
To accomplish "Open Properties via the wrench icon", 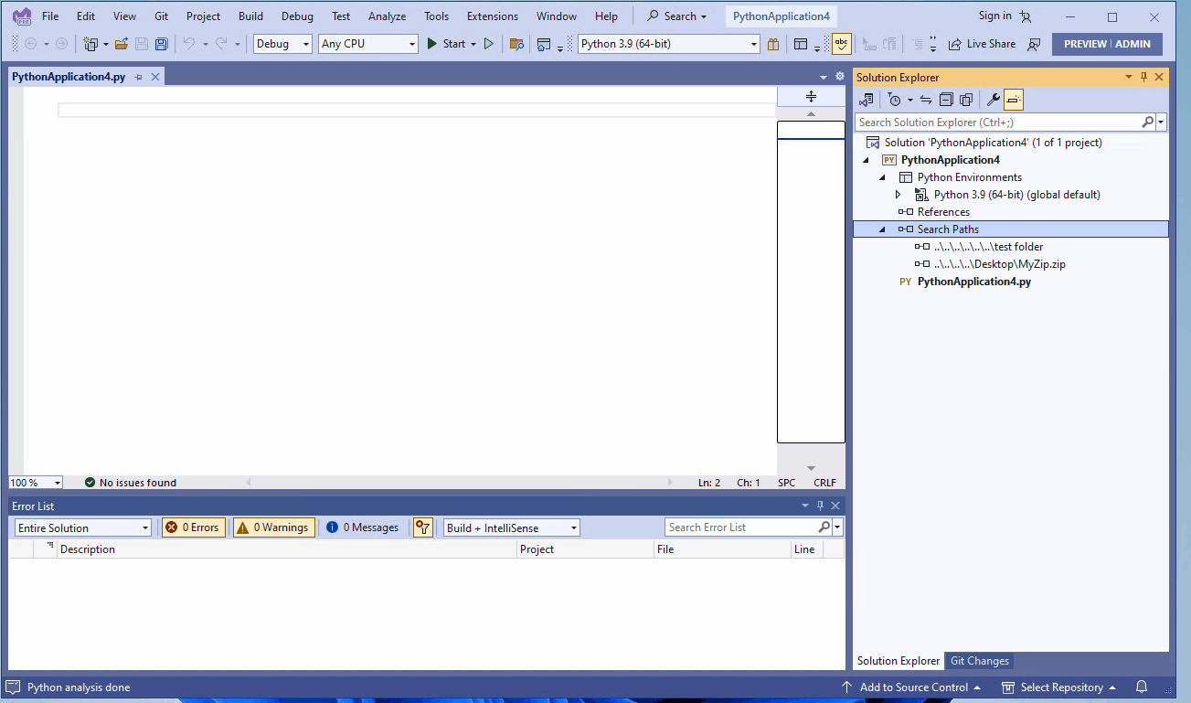I will [x=993, y=99].
